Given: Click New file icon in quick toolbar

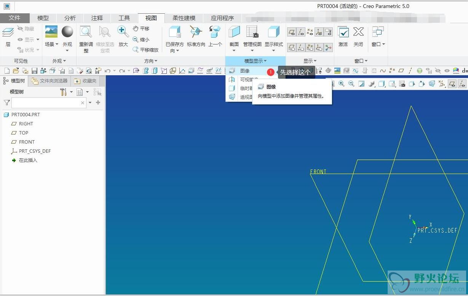Looking at the screenshot, I should 7,71.
